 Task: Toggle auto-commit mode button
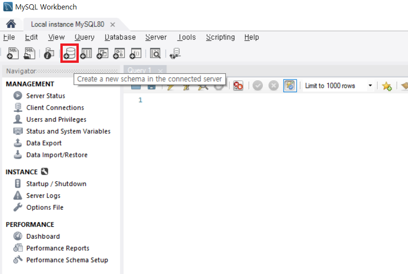(290, 86)
